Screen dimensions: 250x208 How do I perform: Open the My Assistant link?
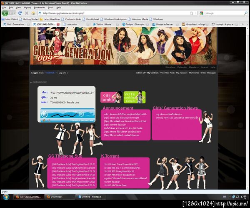coord(182,73)
